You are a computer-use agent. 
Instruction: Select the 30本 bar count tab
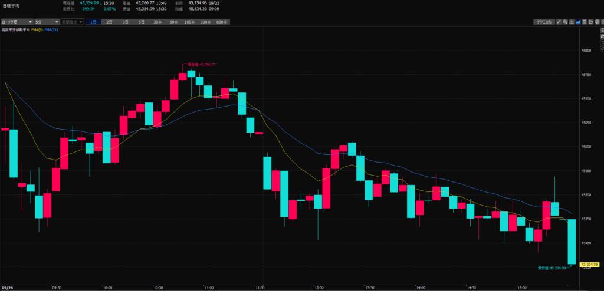click(x=157, y=22)
